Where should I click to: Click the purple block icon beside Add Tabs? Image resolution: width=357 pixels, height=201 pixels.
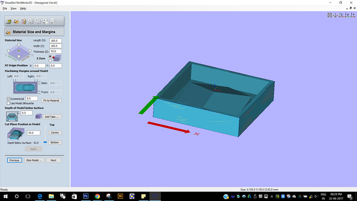pyautogui.click(x=38, y=116)
